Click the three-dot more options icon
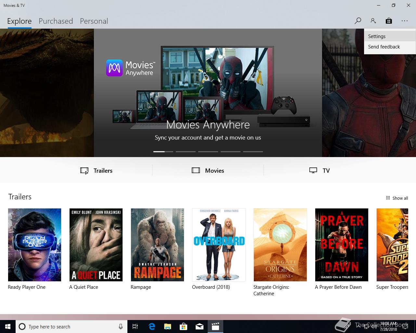The height and width of the screenshot is (333, 416). click(404, 21)
